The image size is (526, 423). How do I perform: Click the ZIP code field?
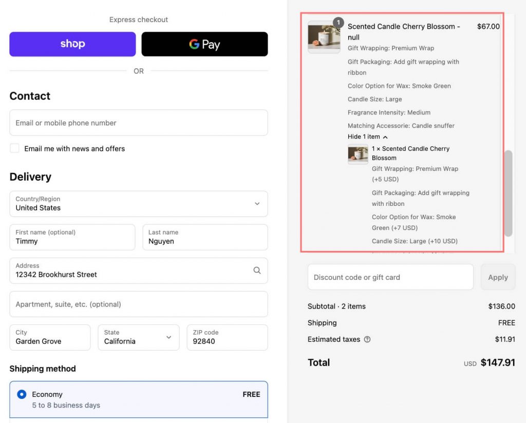[x=227, y=337]
